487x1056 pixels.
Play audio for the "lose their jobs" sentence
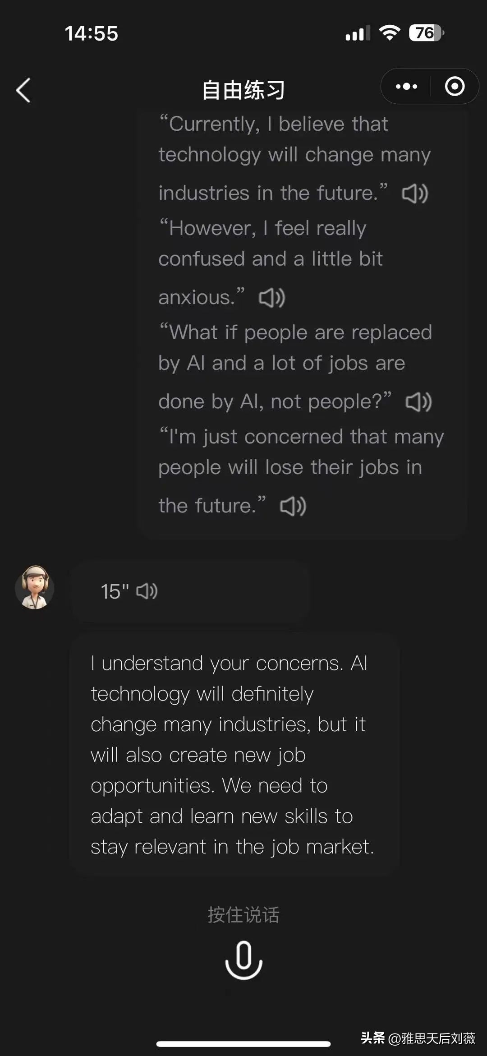tap(293, 506)
